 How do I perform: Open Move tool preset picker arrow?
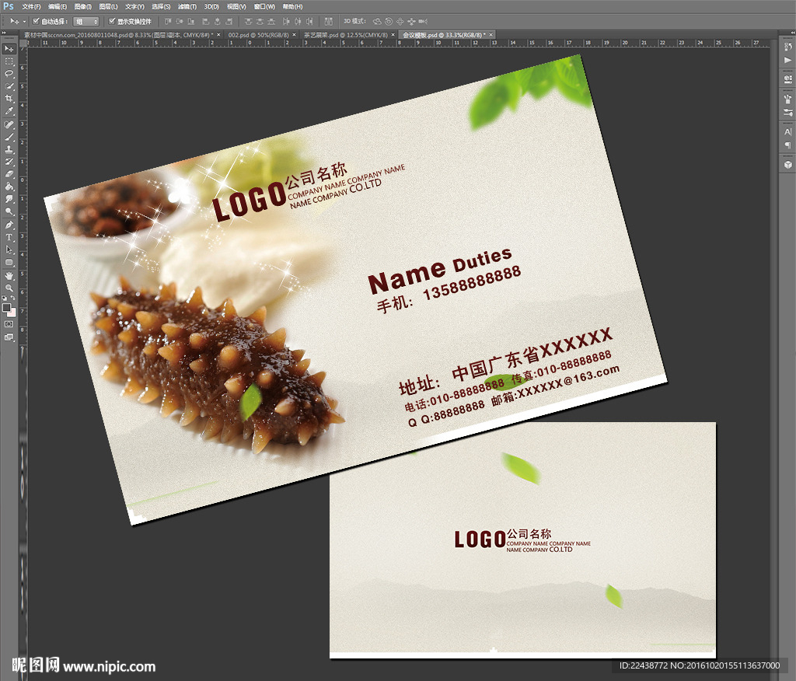click(x=24, y=22)
